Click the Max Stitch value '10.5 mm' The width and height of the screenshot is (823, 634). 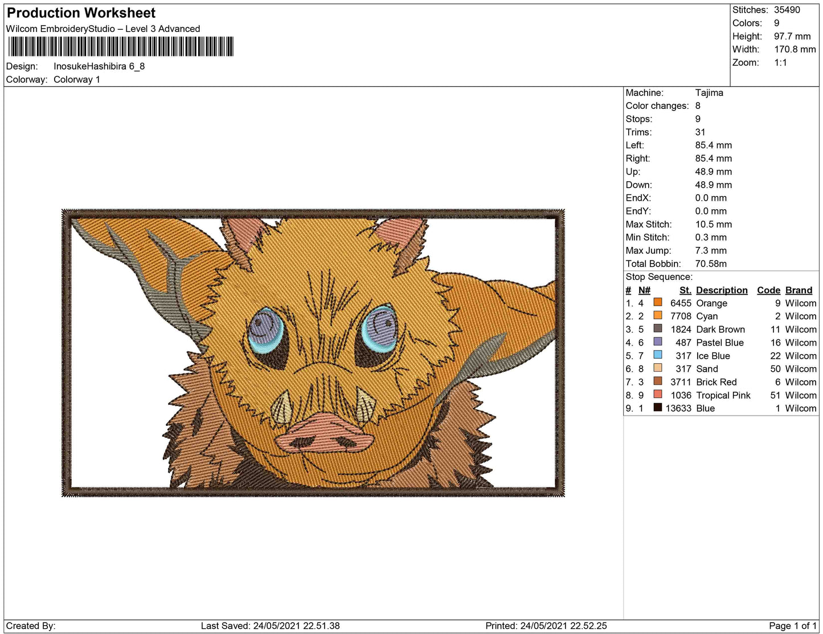tap(714, 224)
